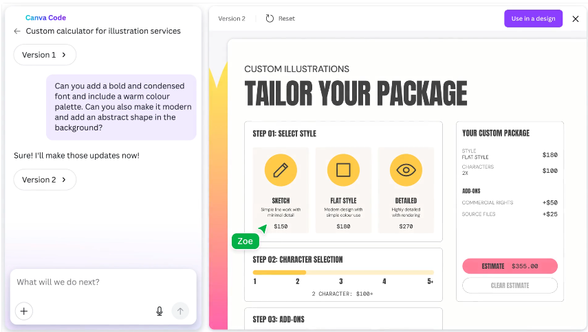The image size is (588, 332).
Task: Click the plus icon in the chat box
Action: pos(23,311)
